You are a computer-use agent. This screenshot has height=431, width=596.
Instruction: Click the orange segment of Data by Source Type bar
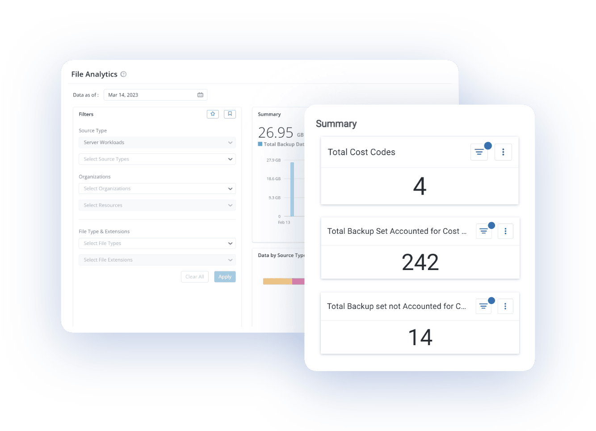pyautogui.click(x=277, y=281)
